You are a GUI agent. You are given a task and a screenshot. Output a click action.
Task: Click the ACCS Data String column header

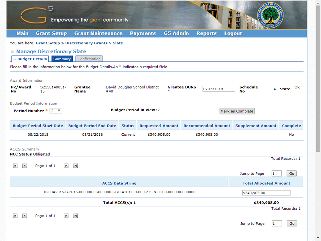pos(119,183)
